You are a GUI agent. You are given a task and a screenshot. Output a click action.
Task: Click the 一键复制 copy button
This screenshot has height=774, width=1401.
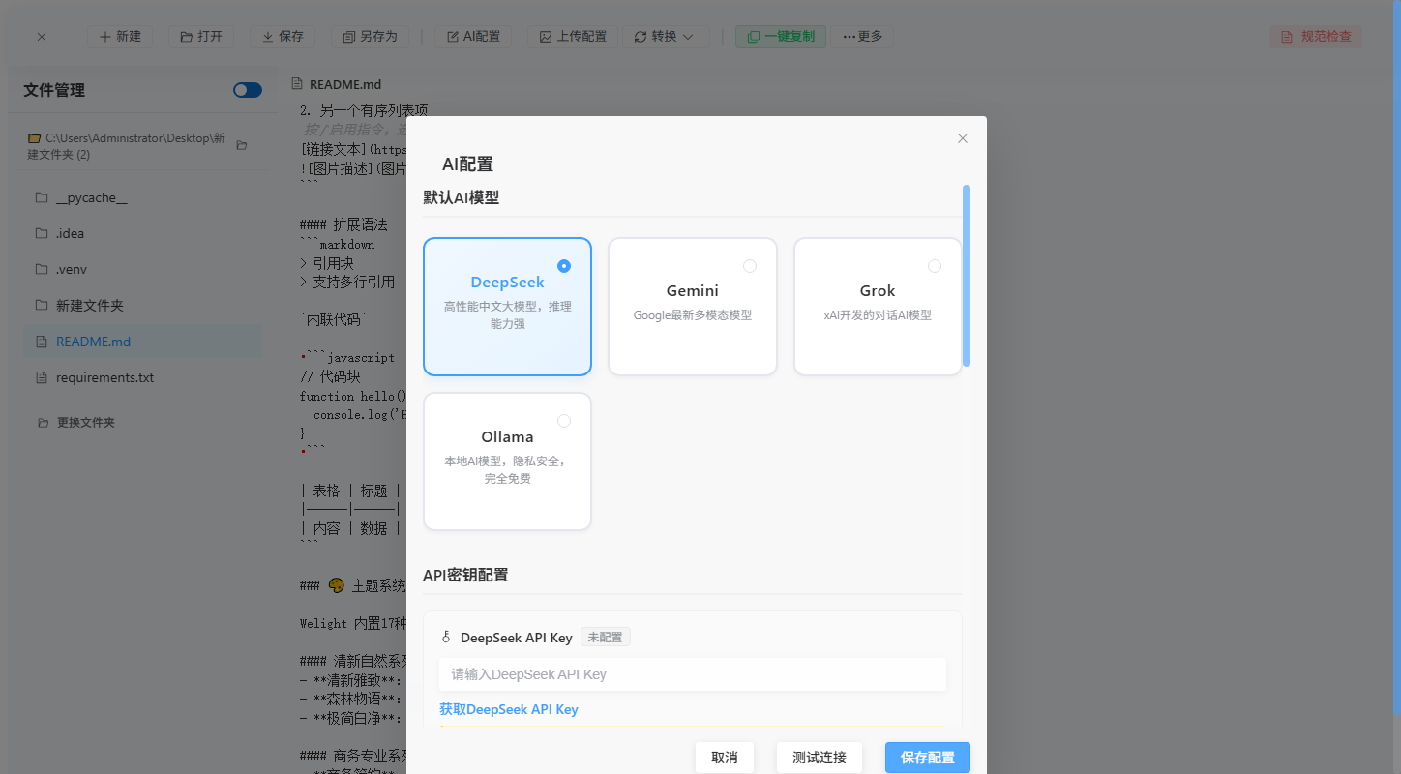coord(781,37)
